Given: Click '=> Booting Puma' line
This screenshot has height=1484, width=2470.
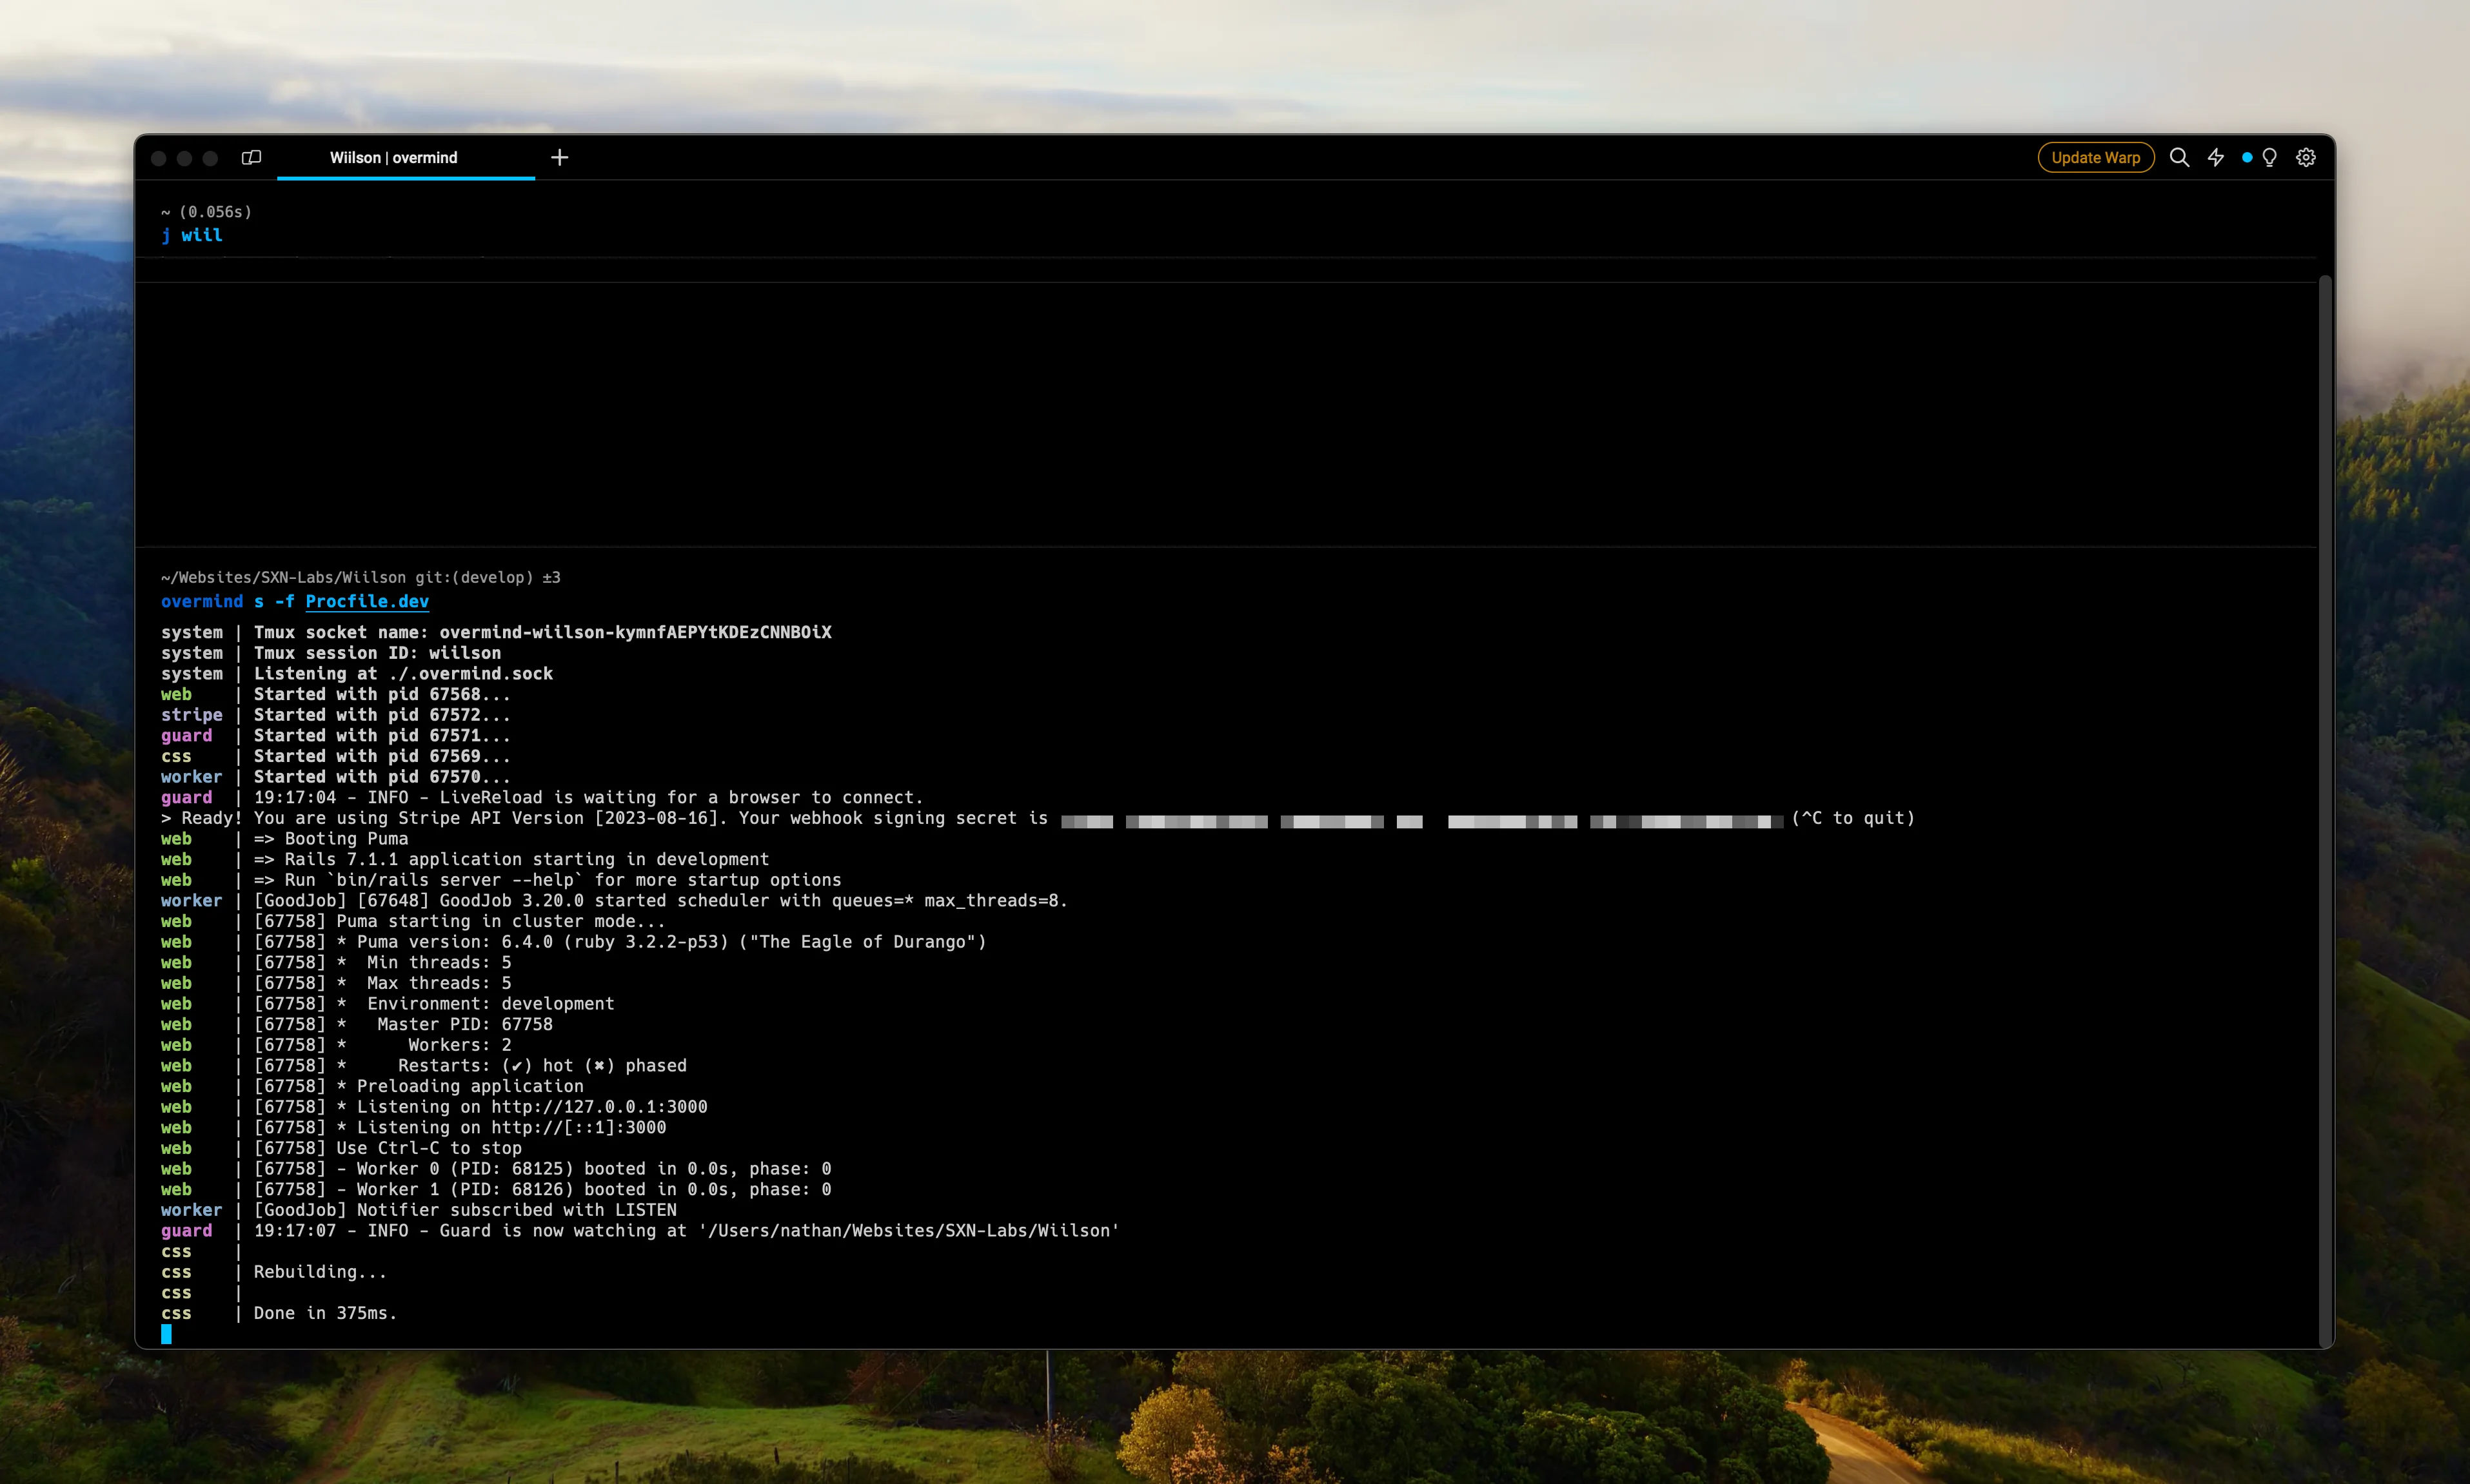Looking at the screenshot, I should pyautogui.click(x=331, y=839).
